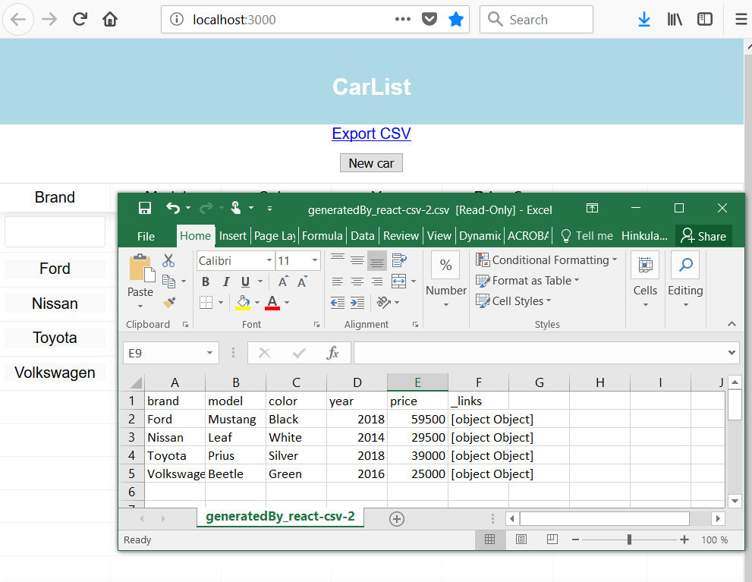Screen dimensions: 752x582
Task: Select Bottom Align
Action: (x=377, y=260)
